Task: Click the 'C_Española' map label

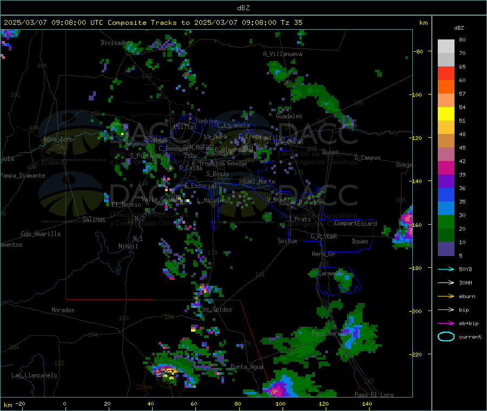Action: click(x=233, y=125)
